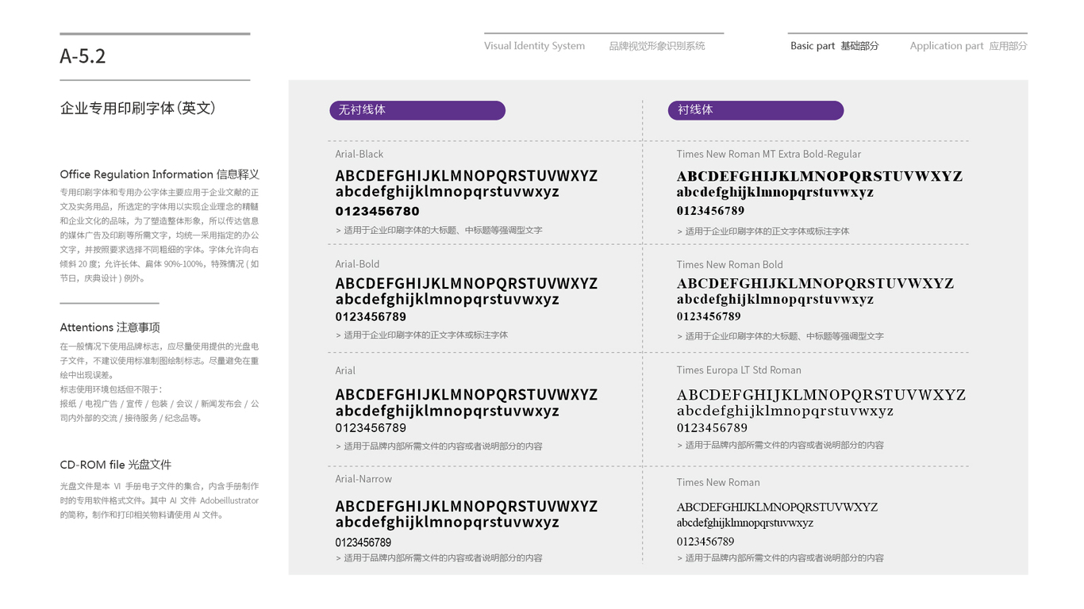The width and height of the screenshot is (1084, 609).
Task: Click the 'Times Europa LT Std Roman' label
Action: click(739, 370)
